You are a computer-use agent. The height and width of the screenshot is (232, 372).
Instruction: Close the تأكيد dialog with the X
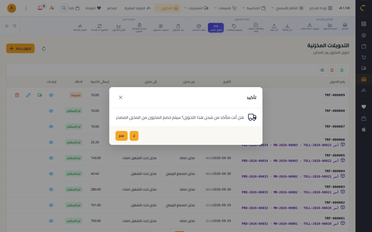tap(121, 97)
